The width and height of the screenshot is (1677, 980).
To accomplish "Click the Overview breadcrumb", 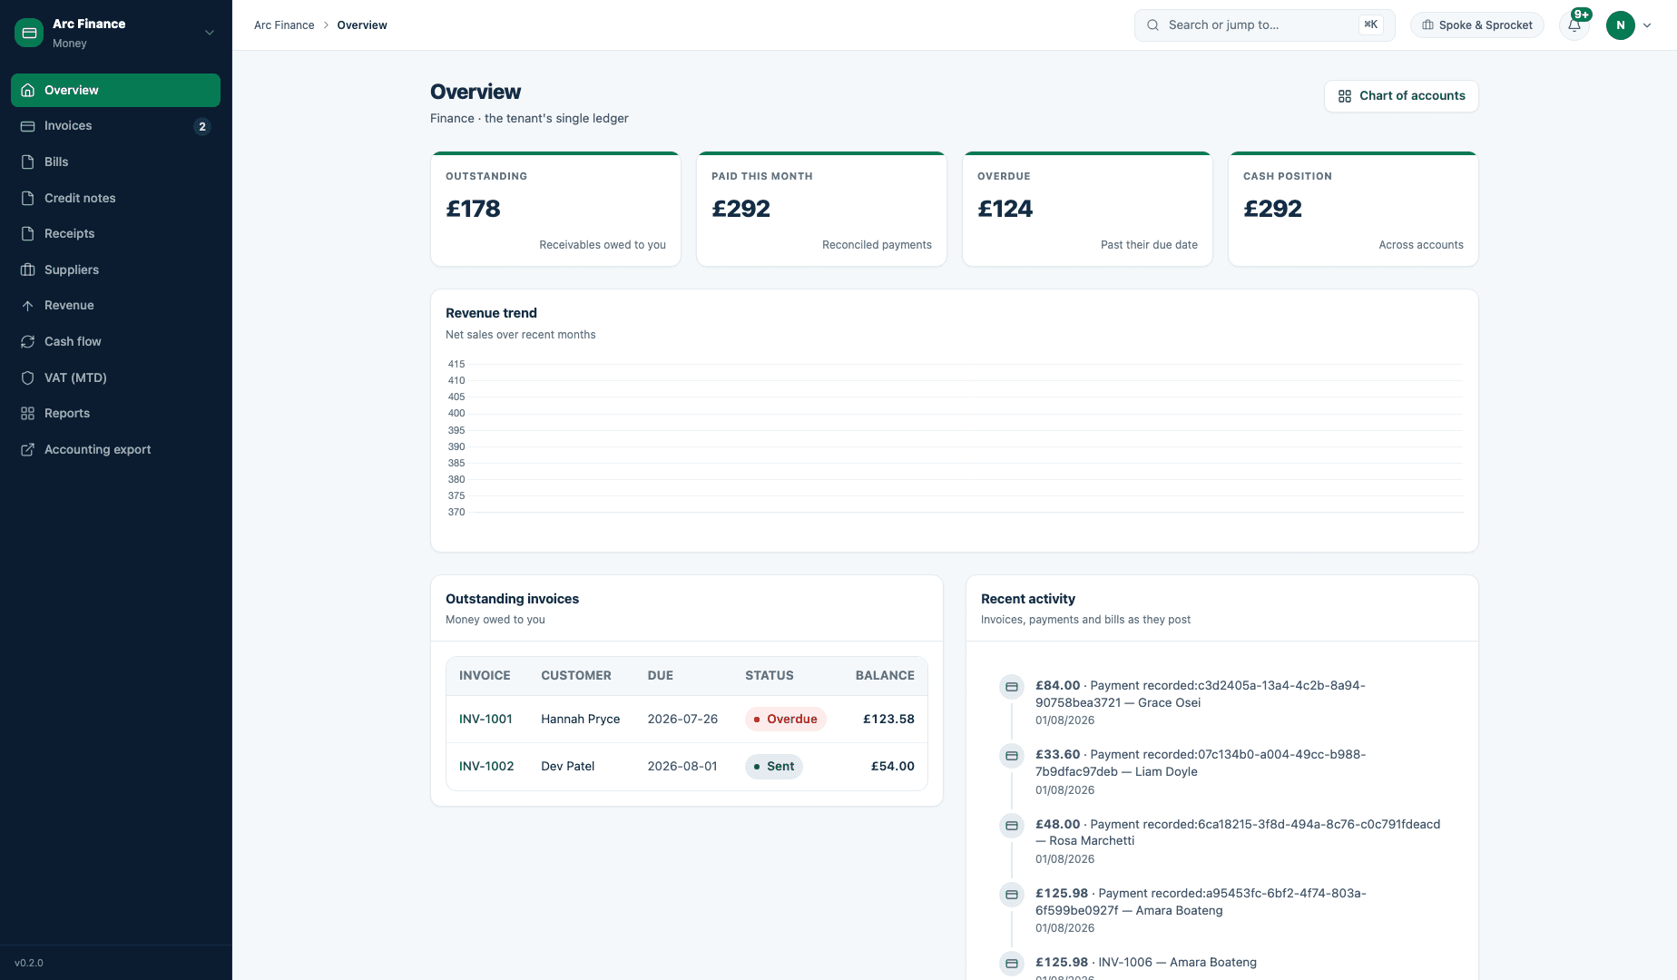I will pos(362,25).
